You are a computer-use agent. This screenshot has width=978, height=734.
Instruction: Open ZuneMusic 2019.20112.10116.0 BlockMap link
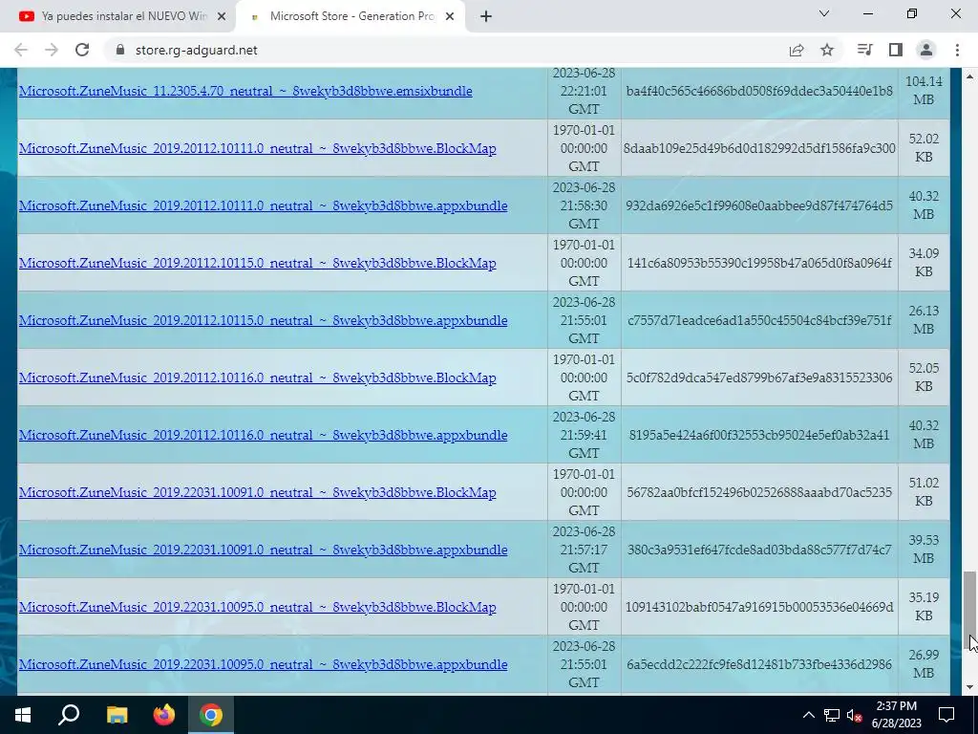[257, 378]
